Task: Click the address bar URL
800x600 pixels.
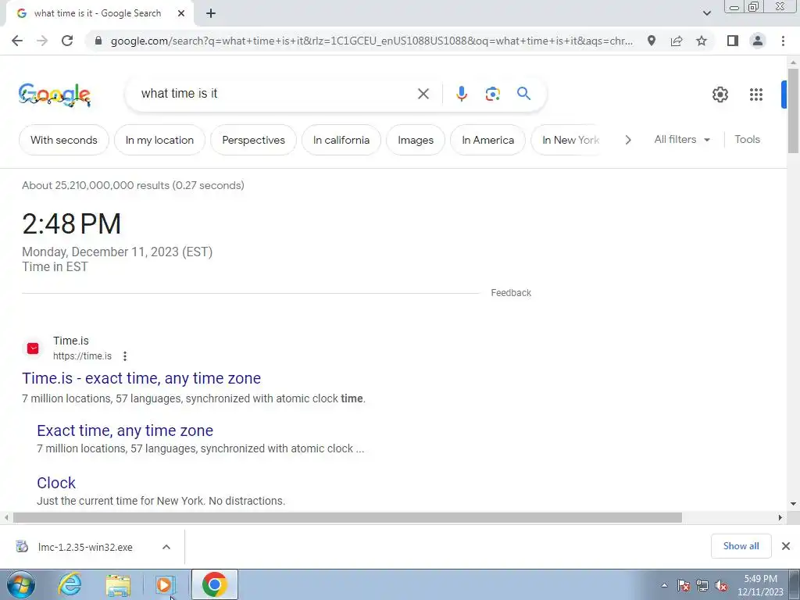Action: (x=371, y=41)
